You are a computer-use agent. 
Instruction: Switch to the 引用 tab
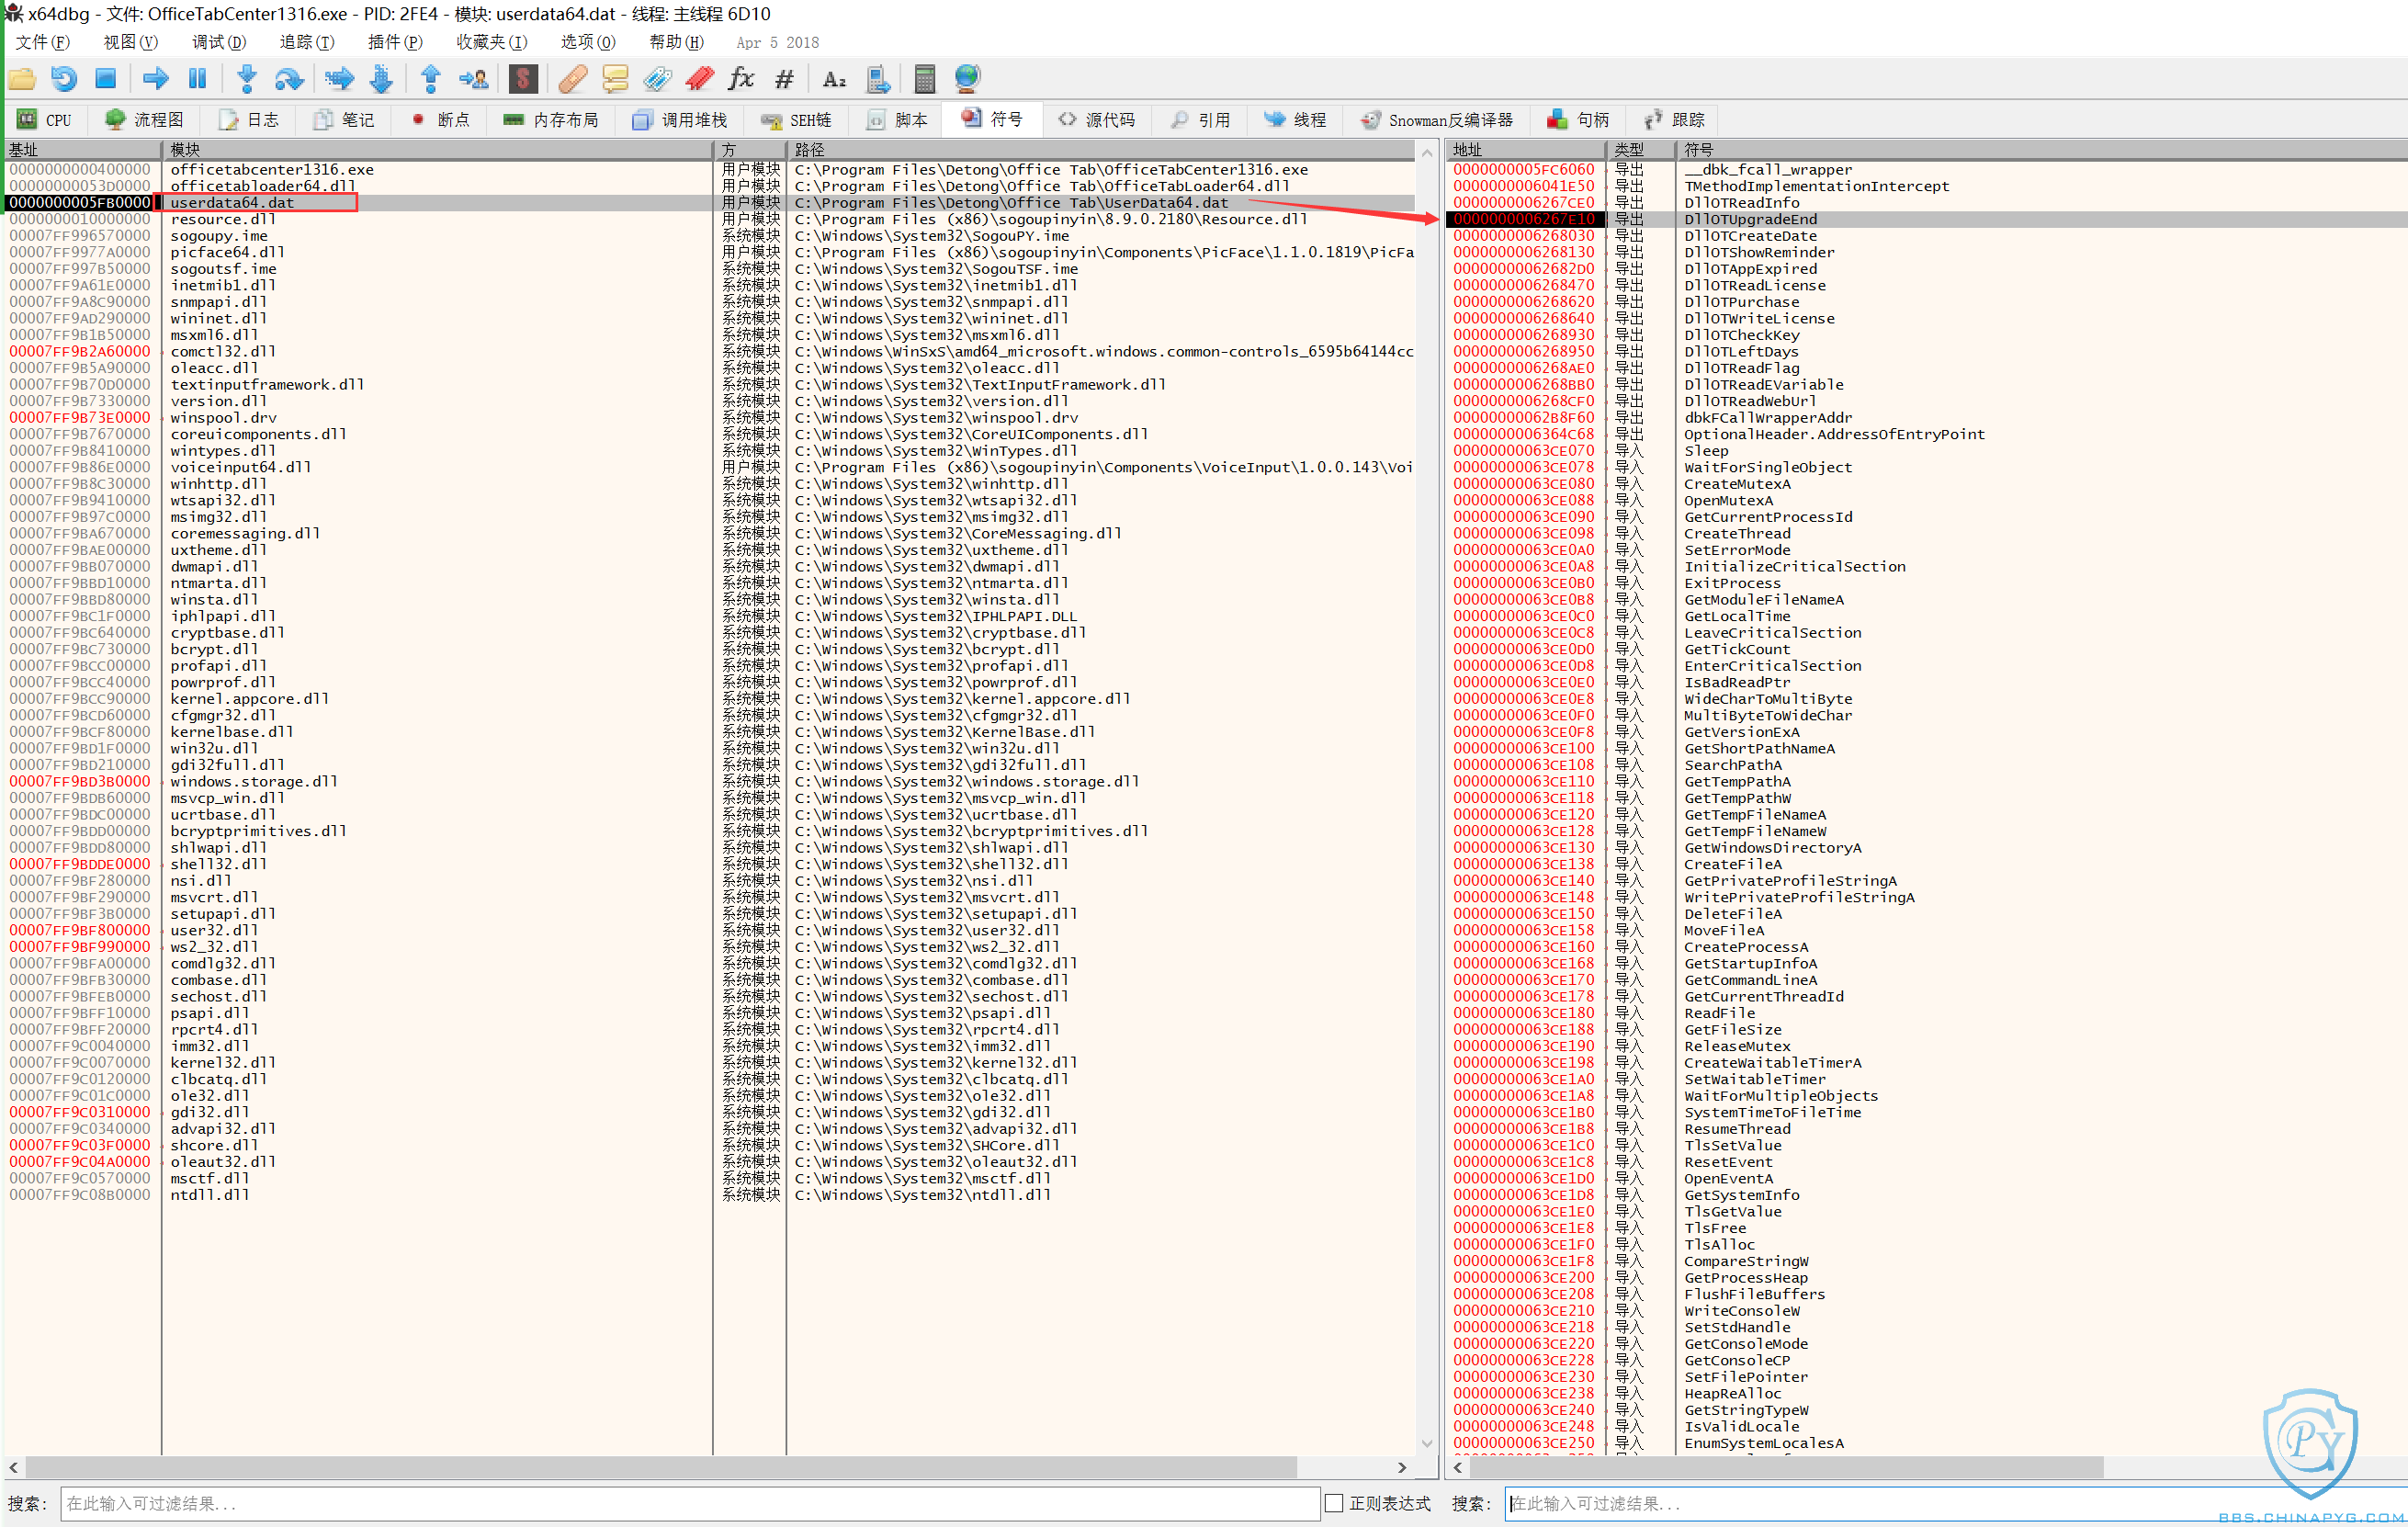1201,120
